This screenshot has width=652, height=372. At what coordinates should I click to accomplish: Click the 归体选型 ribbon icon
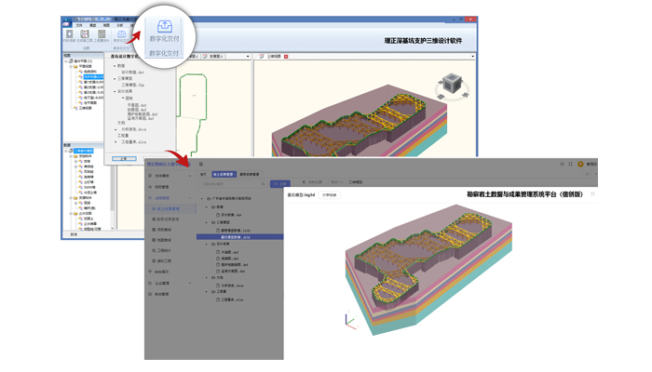[x=70, y=35]
